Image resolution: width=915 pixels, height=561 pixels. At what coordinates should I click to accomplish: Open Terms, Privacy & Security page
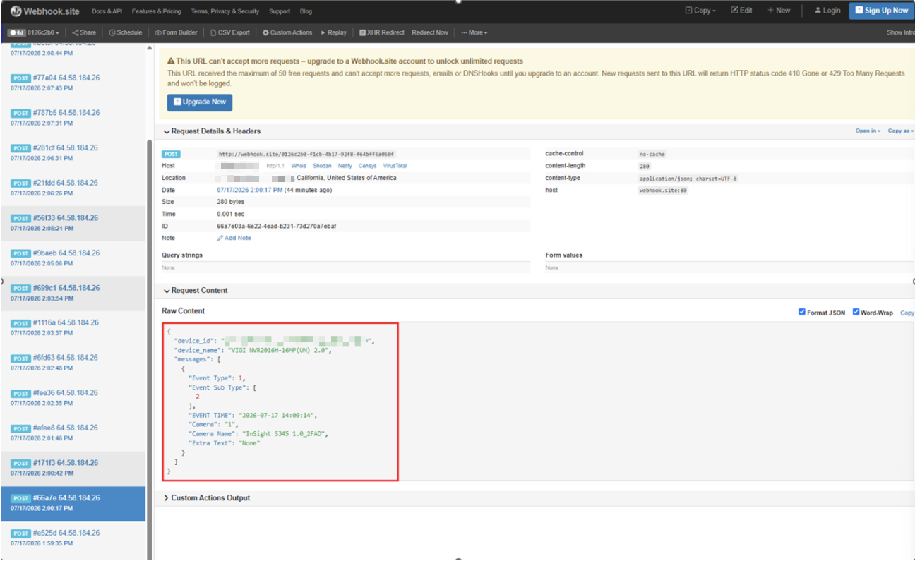225,11
